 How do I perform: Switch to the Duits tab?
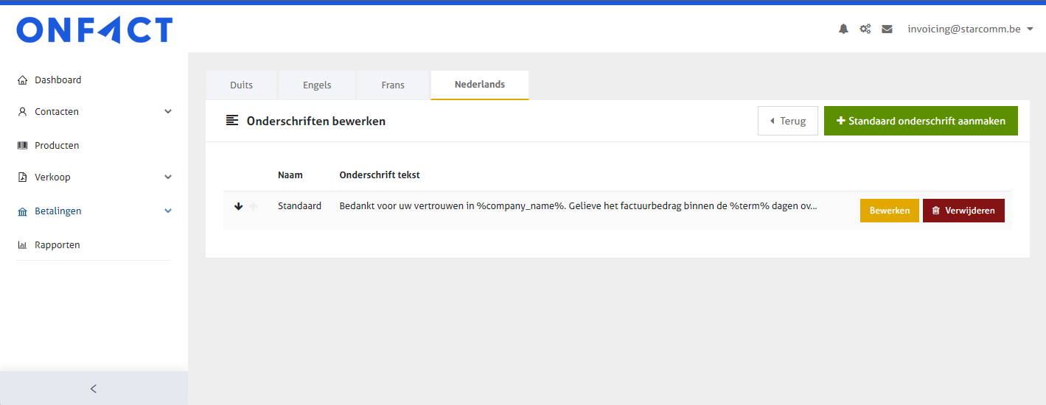(x=241, y=85)
